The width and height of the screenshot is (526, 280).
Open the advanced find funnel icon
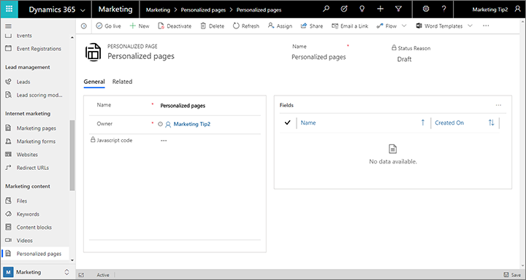tap(398, 9)
